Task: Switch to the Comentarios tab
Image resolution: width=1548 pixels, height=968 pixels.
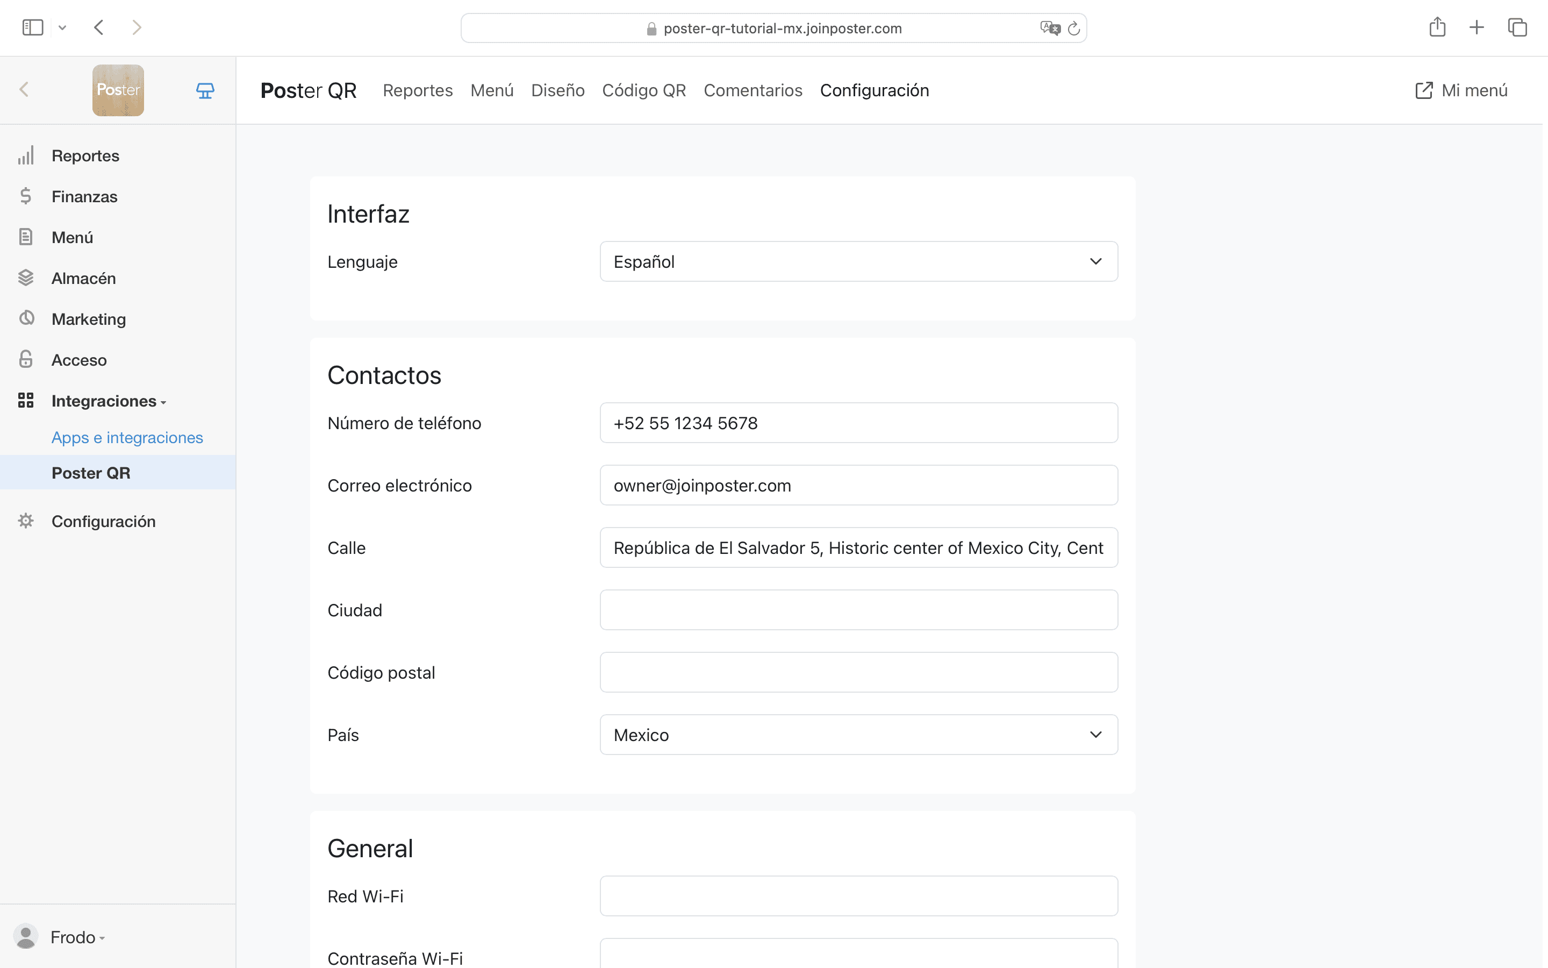Action: 753,90
